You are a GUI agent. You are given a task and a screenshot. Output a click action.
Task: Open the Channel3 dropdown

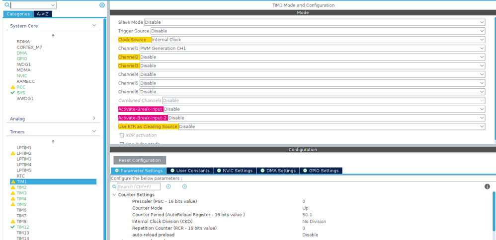coord(312,65)
